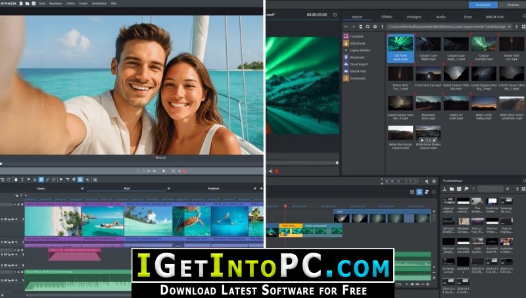
Task: Select Mountain View.mp4 thumbnail
Action: point(428,103)
